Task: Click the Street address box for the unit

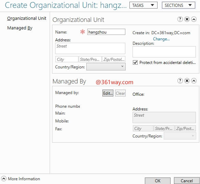Action: click(90, 48)
